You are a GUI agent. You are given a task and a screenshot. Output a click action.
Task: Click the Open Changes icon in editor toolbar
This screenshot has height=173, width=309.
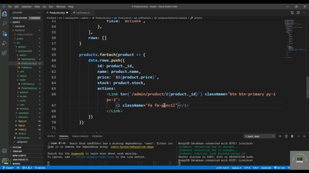point(292,13)
